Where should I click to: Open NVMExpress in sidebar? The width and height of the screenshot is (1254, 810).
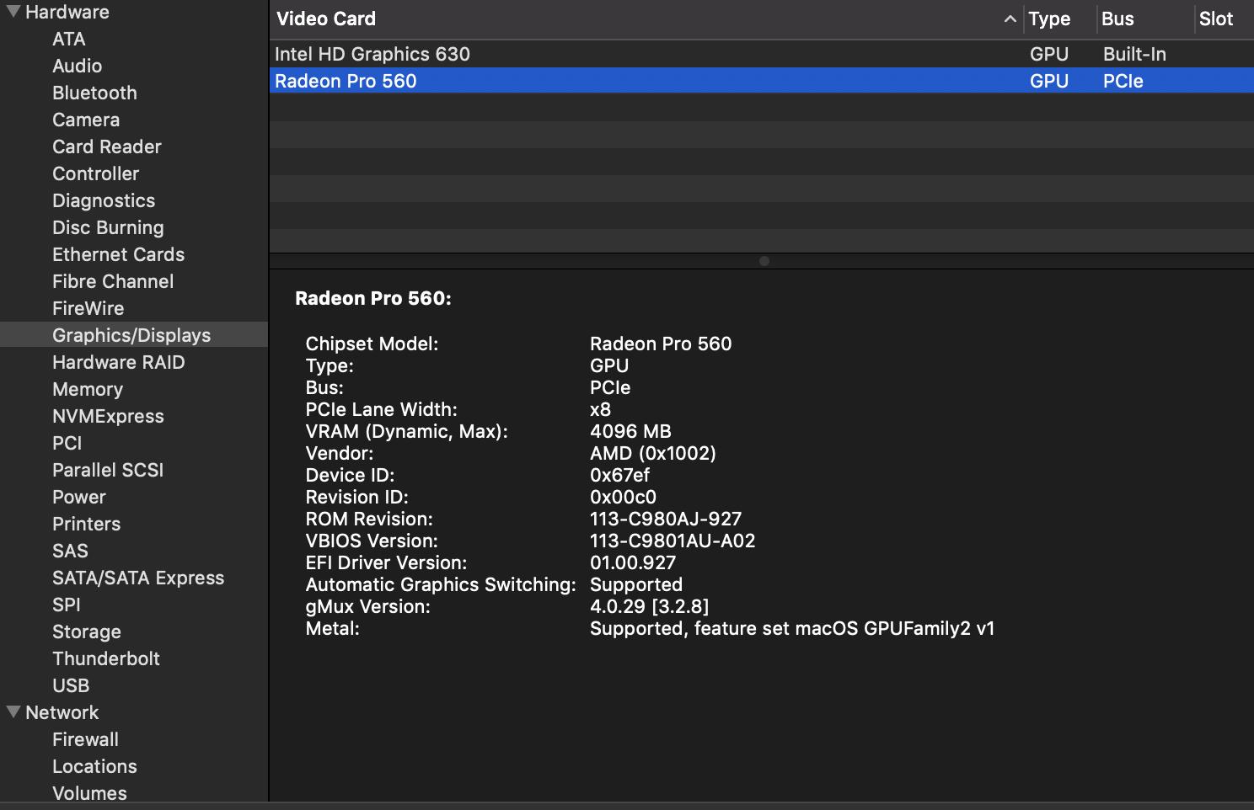[x=108, y=416]
